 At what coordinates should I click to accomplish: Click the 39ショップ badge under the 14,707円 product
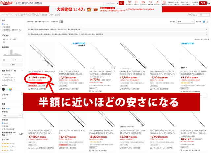pos(93,88)
